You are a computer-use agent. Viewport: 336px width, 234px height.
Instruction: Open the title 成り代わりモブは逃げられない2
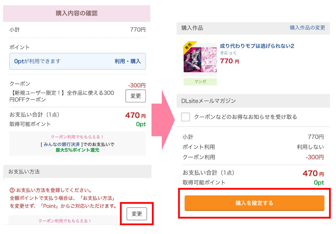(x=257, y=46)
